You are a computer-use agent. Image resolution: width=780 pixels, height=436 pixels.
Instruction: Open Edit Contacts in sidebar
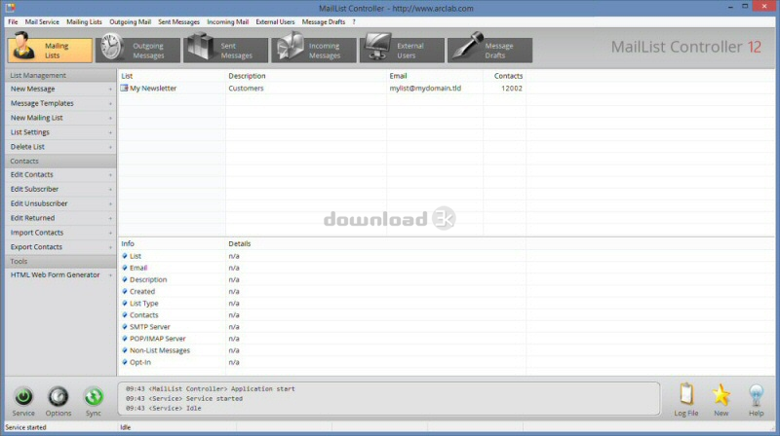pos(60,175)
